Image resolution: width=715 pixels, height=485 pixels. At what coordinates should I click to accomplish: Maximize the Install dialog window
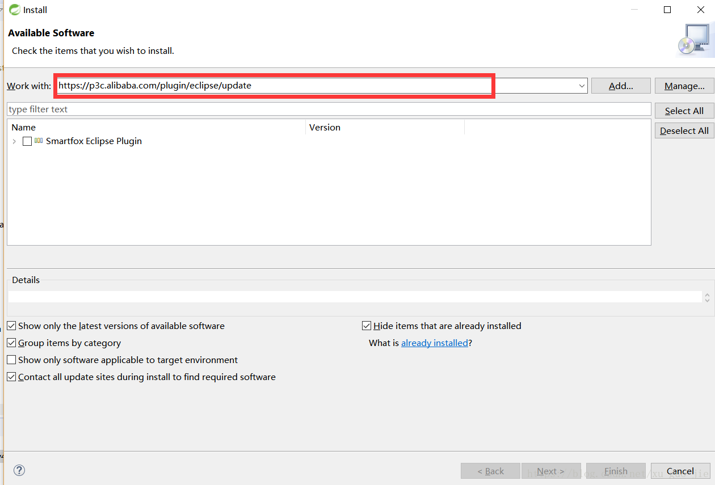point(667,10)
